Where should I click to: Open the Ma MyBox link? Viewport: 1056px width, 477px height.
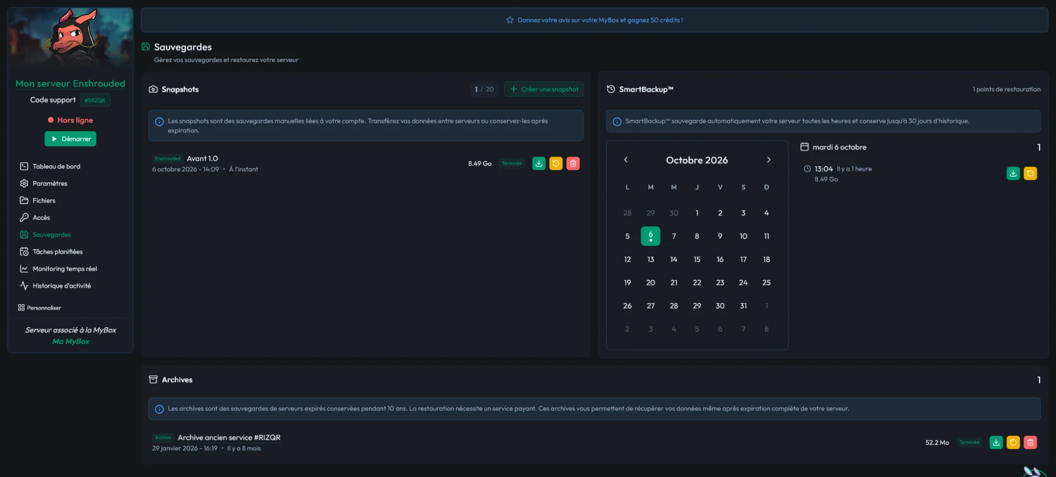point(70,341)
